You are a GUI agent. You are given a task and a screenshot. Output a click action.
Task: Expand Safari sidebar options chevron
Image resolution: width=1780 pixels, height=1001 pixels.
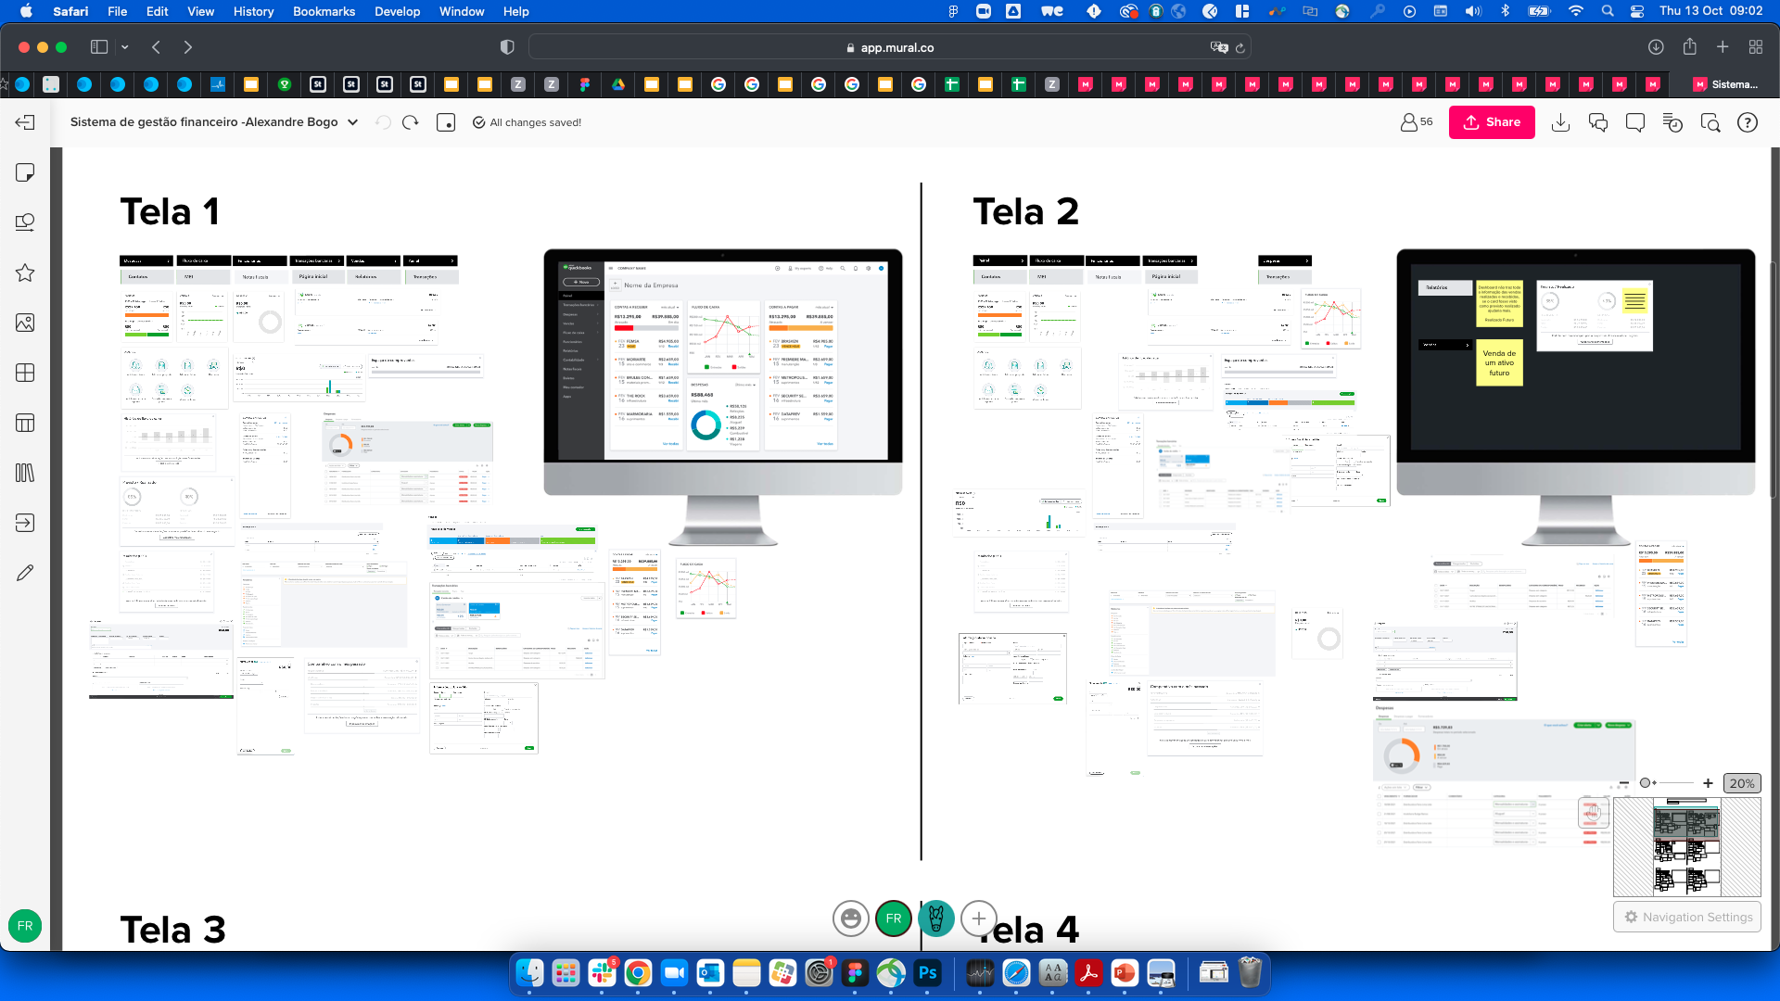(x=124, y=47)
